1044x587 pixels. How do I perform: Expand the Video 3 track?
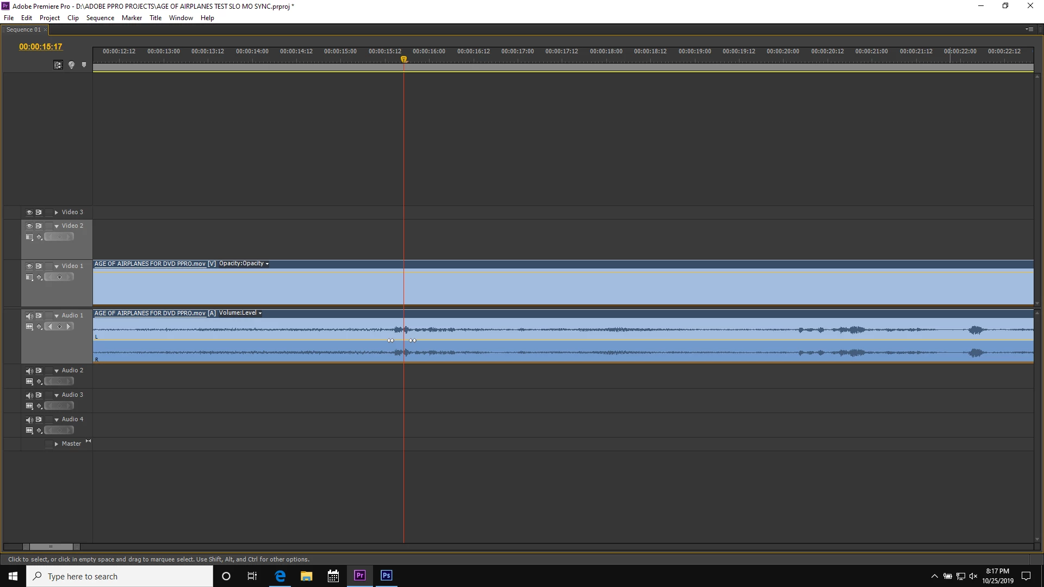(x=56, y=213)
